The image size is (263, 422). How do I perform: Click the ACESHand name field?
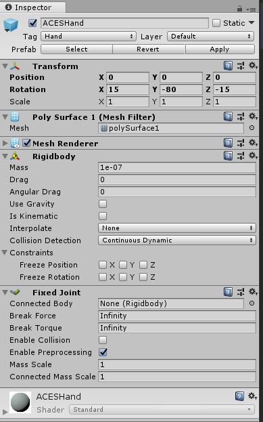pyautogui.click(x=124, y=23)
